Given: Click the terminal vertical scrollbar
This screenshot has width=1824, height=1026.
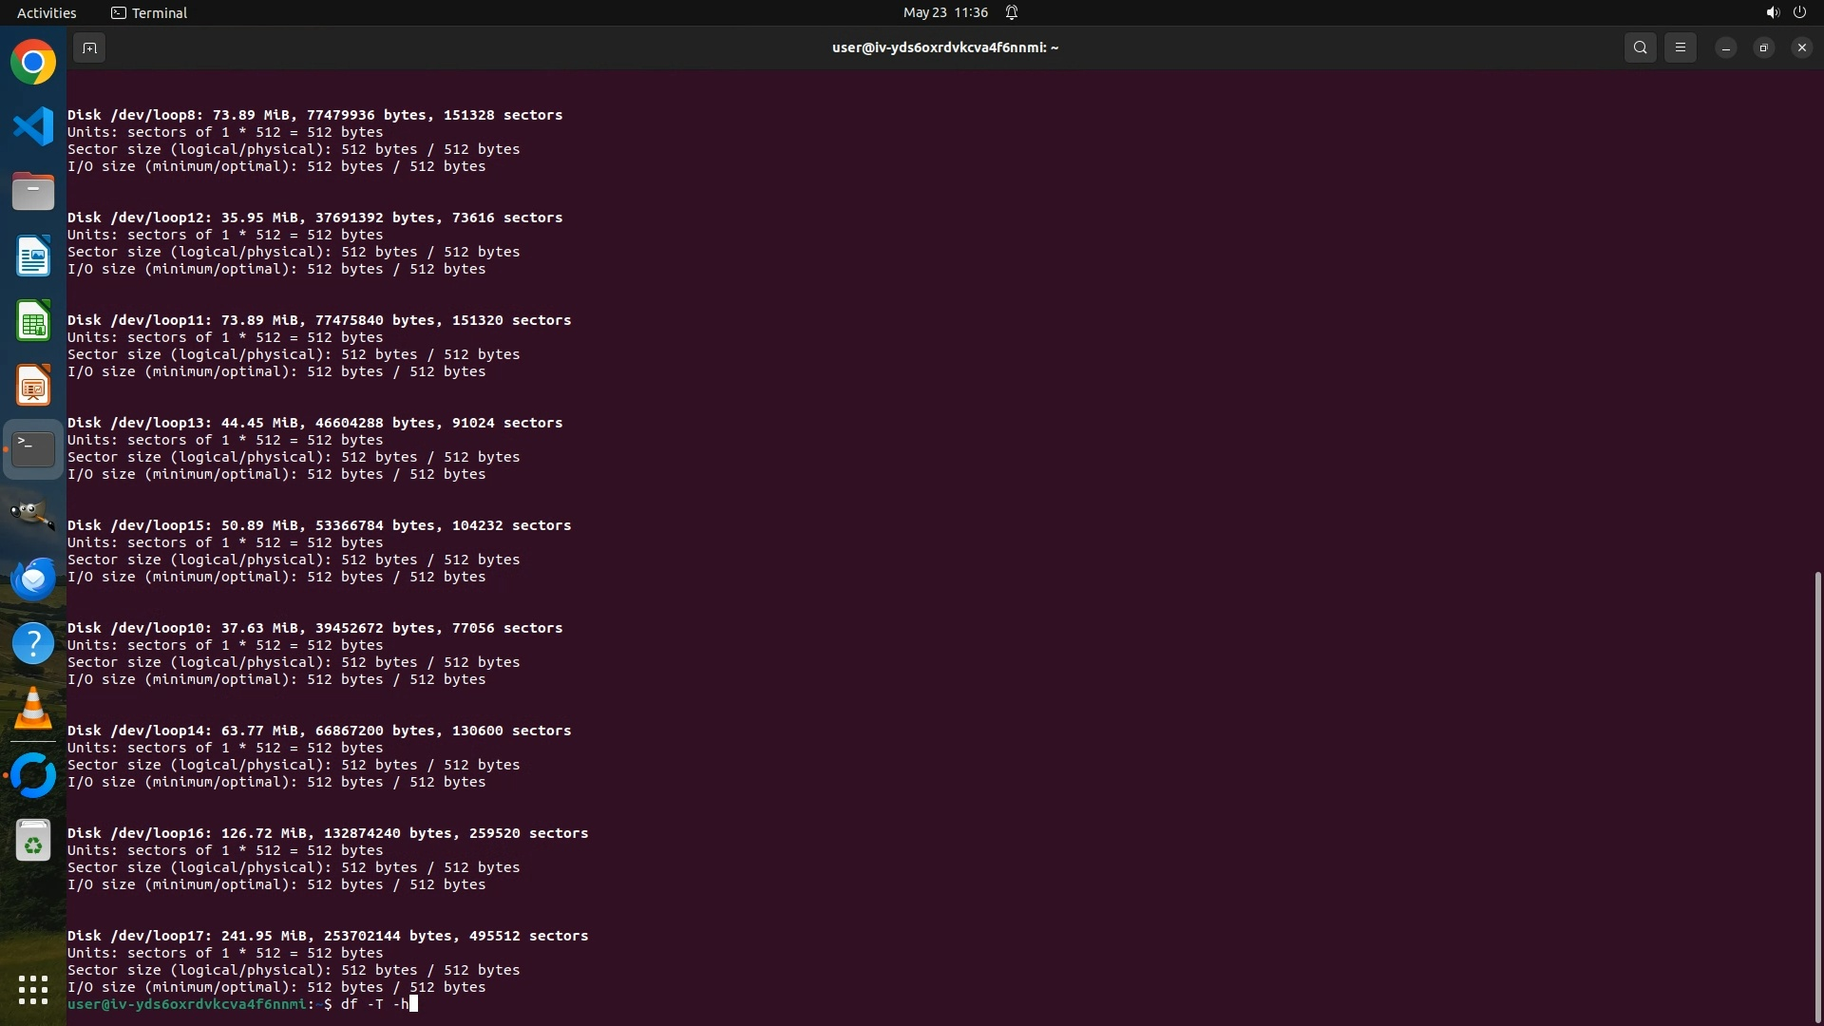Looking at the screenshot, I should [x=1817, y=796].
